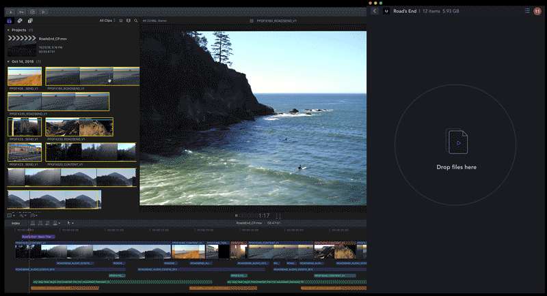This screenshot has height=296, width=547.
Task: Click the file upload icon in drop zone
Action: pyautogui.click(x=457, y=142)
